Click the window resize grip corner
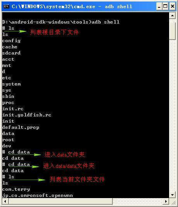178x207 pixels. pos(173,202)
